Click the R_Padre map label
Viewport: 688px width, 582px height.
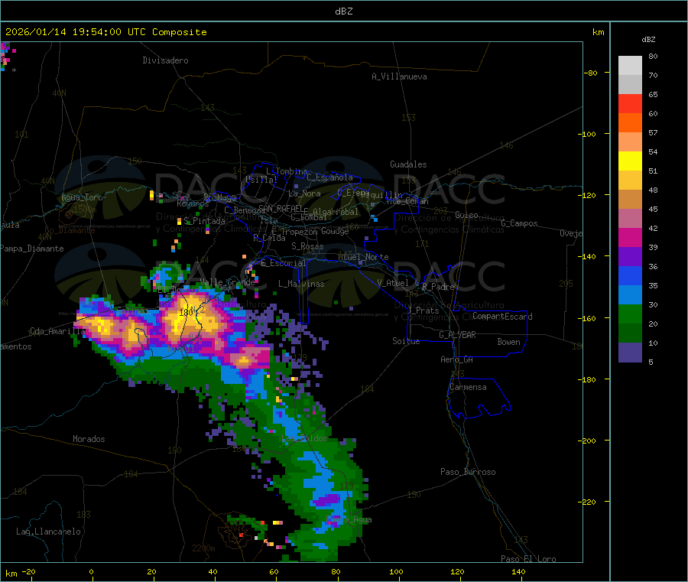438,287
